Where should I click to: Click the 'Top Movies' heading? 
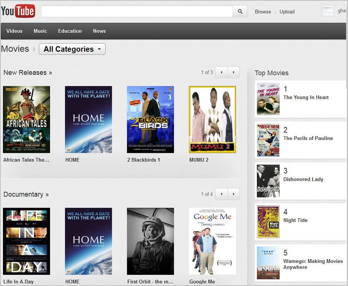272,73
